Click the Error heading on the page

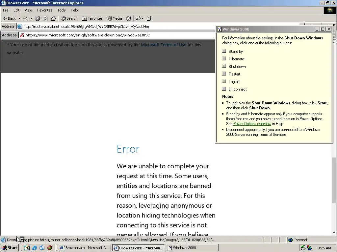point(128,149)
